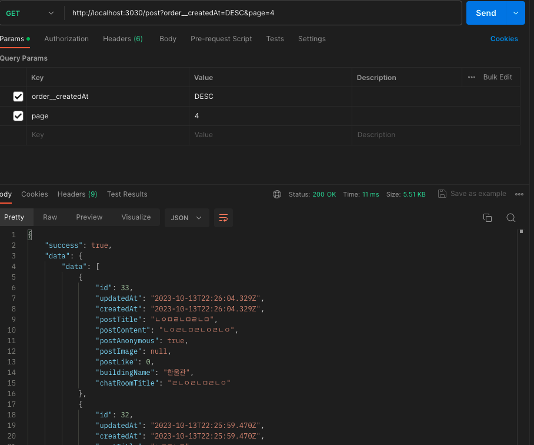
Task: Open the response Headers (9) tab
Action: point(77,194)
